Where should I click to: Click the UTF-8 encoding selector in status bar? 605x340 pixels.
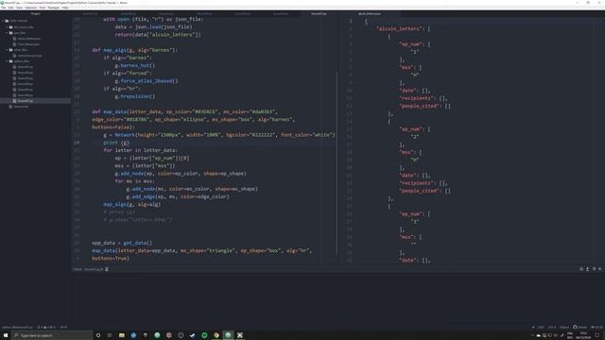(x=552, y=328)
